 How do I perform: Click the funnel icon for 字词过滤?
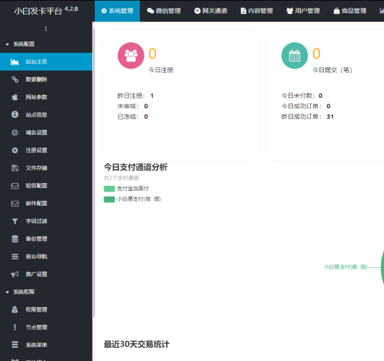[x=15, y=221]
